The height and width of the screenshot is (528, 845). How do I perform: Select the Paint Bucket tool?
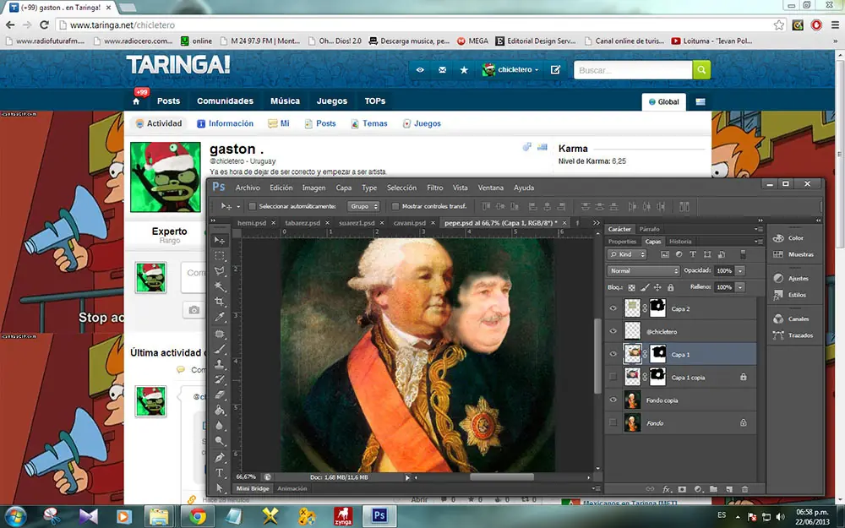[220, 411]
